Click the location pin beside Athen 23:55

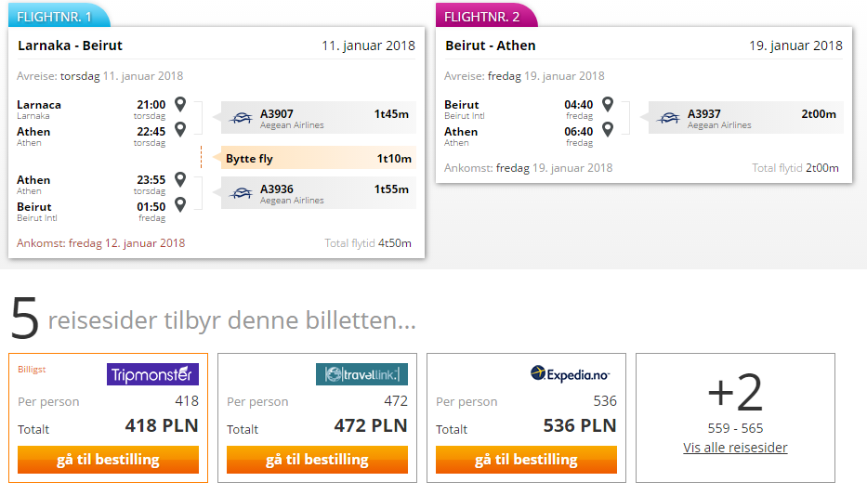(180, 179)
